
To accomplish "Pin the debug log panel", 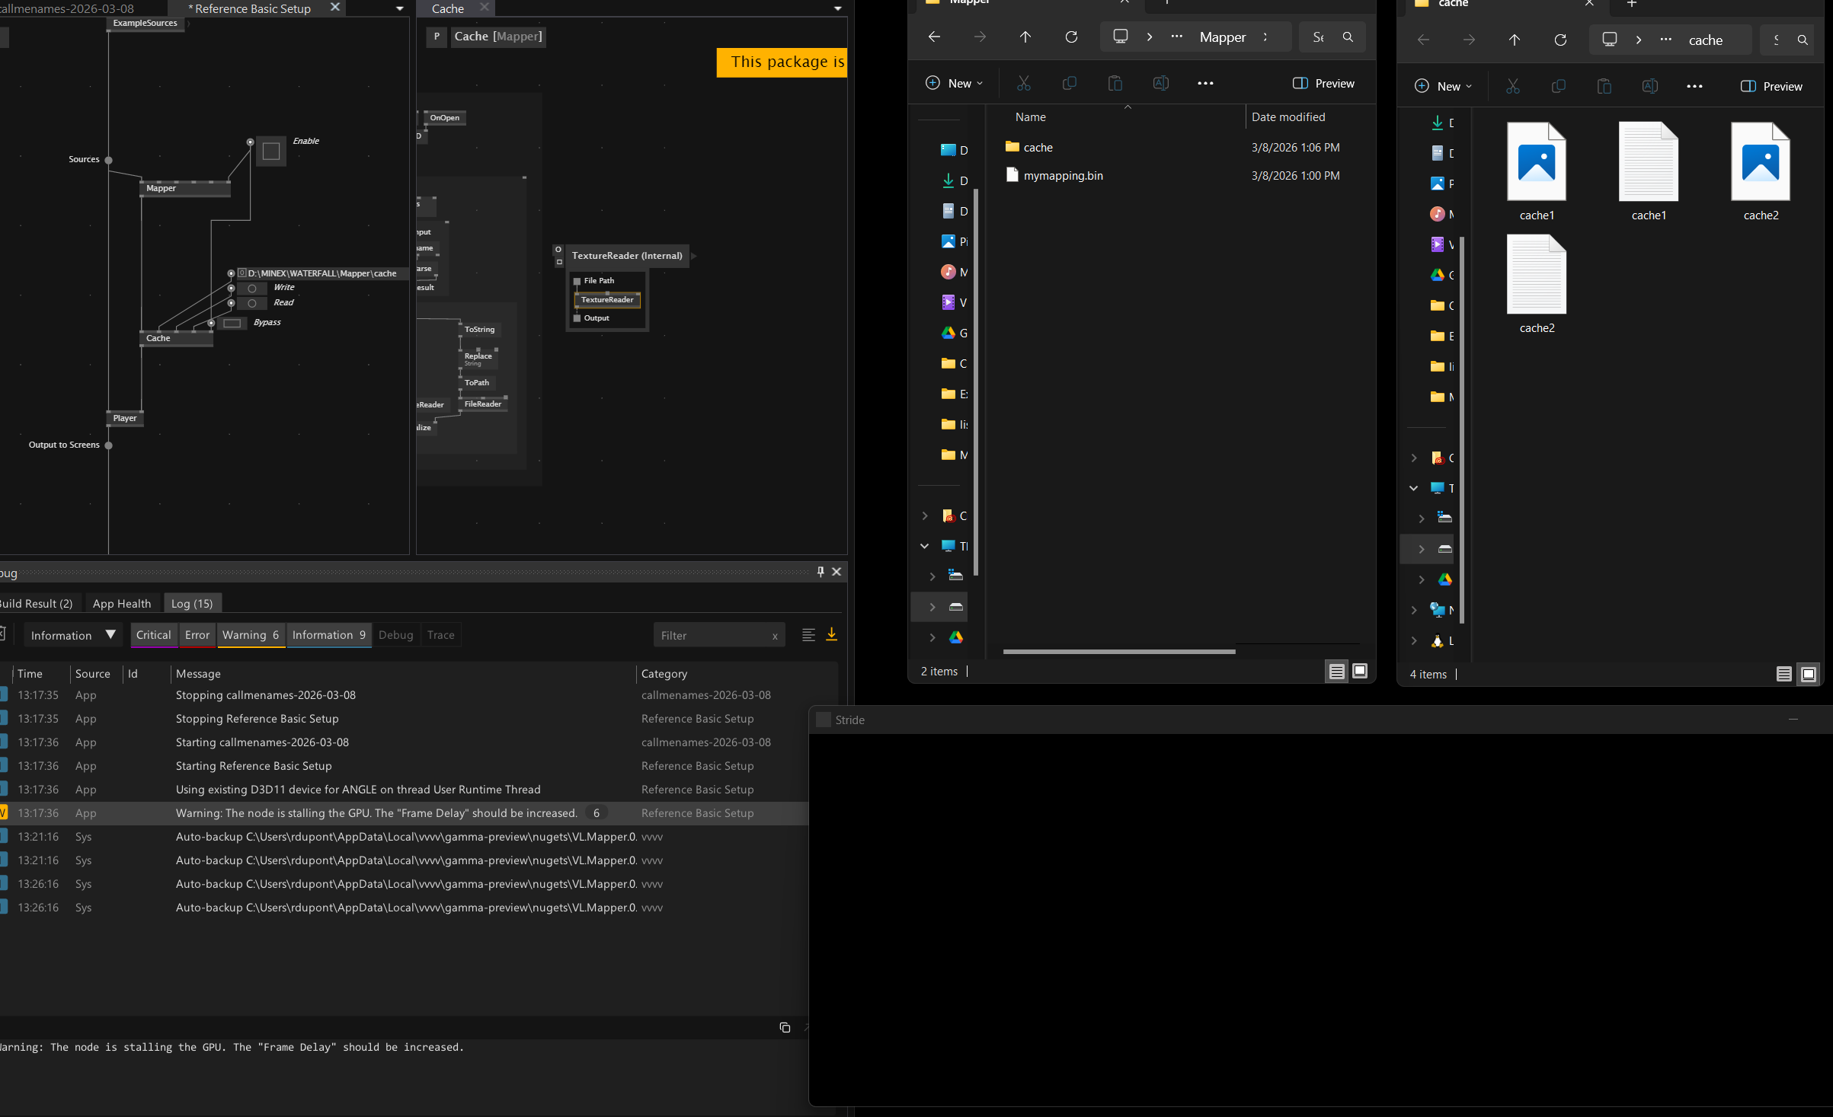I will (820, 572).
